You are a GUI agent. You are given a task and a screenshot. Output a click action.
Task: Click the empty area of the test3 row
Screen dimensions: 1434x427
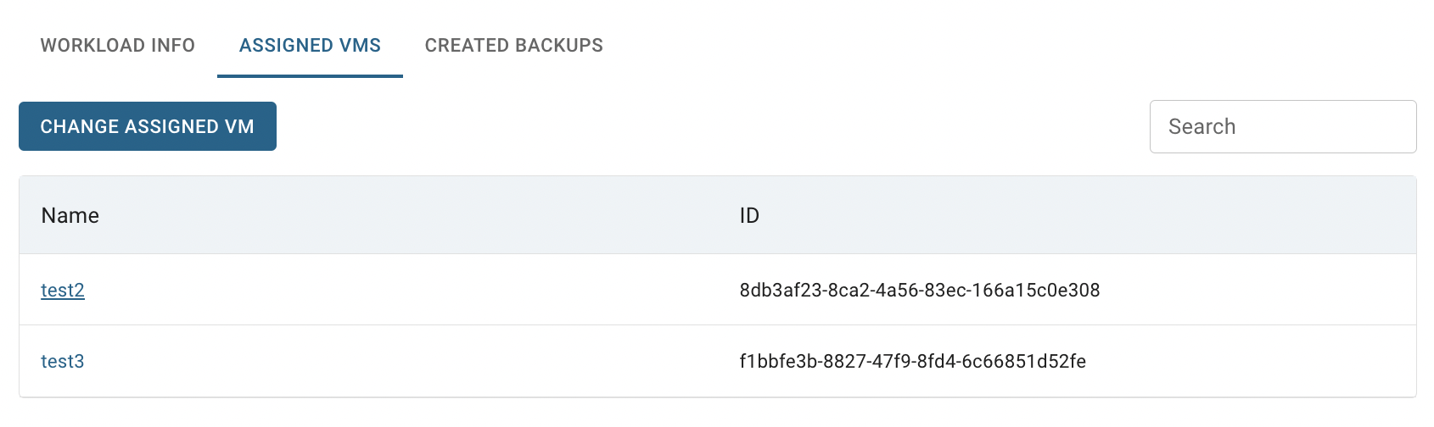407,361
